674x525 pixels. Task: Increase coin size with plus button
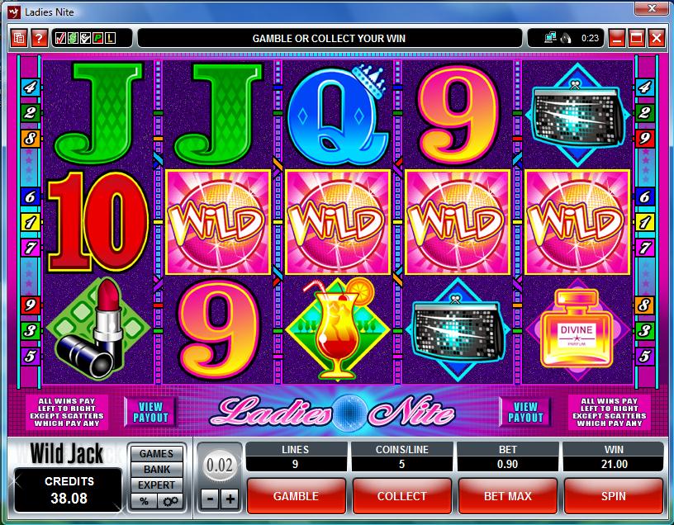[230, 499]
